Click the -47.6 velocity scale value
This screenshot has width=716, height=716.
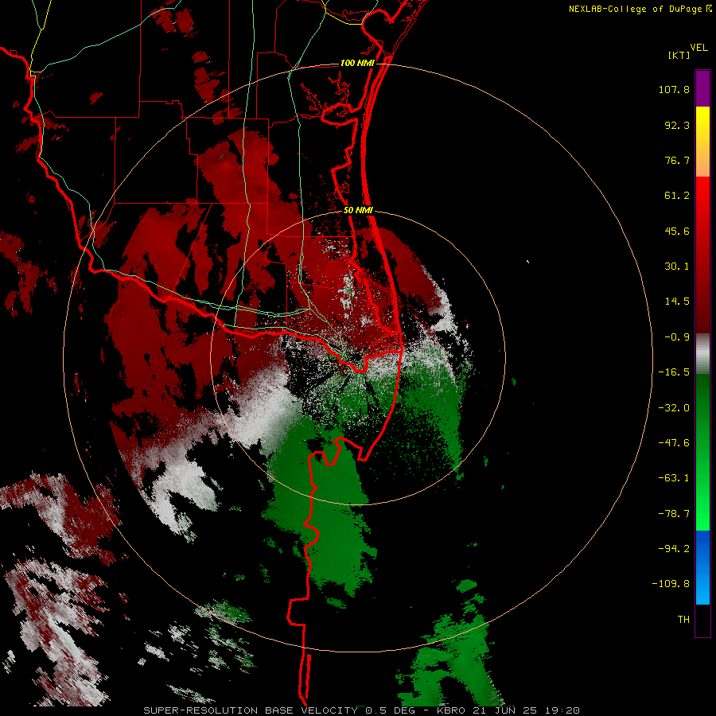(674, 443)
